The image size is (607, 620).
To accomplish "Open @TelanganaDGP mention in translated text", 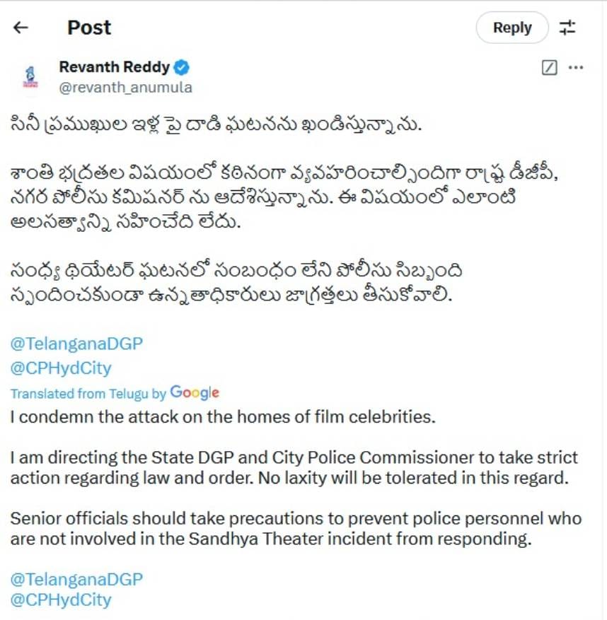I will pos(76,578).
